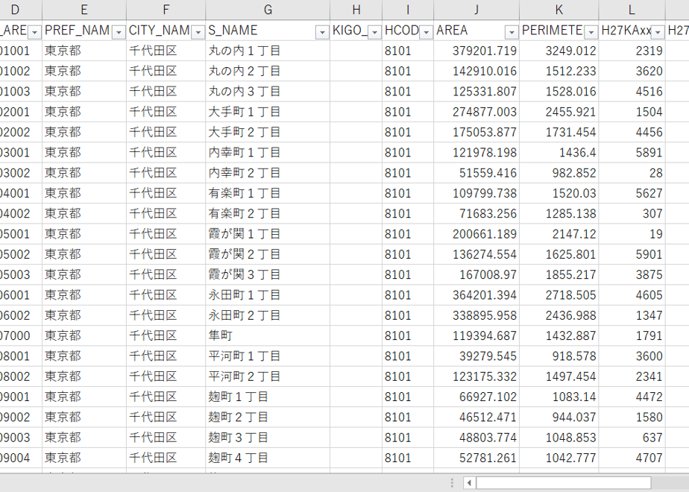Open the H27KAxx column filter dropdown

[658, 32]
